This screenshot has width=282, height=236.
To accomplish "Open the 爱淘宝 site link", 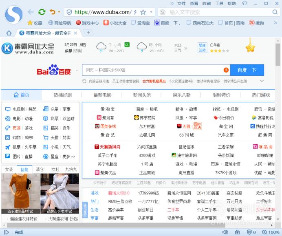I will pyautogui.click(x=108, y=109).
